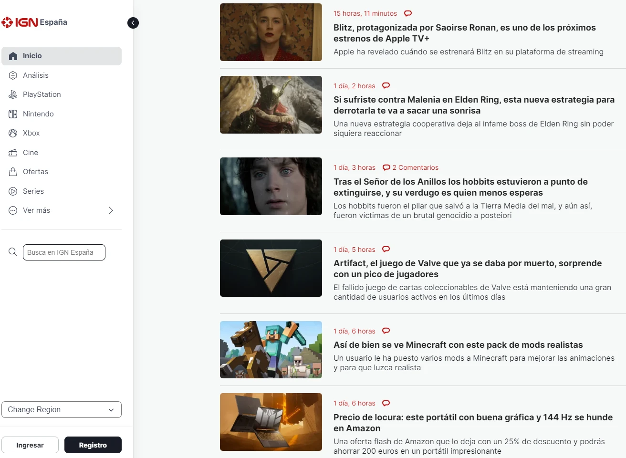Select Inicio in the sidebar menu
The image size is (626, 458).
[x=62, y=56]
